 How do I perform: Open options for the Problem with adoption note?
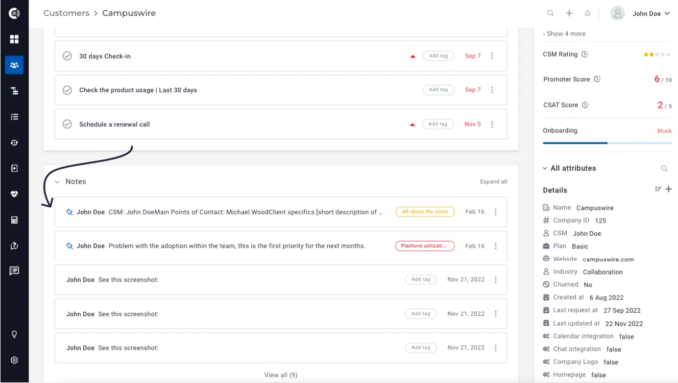[x=496, y=246]
